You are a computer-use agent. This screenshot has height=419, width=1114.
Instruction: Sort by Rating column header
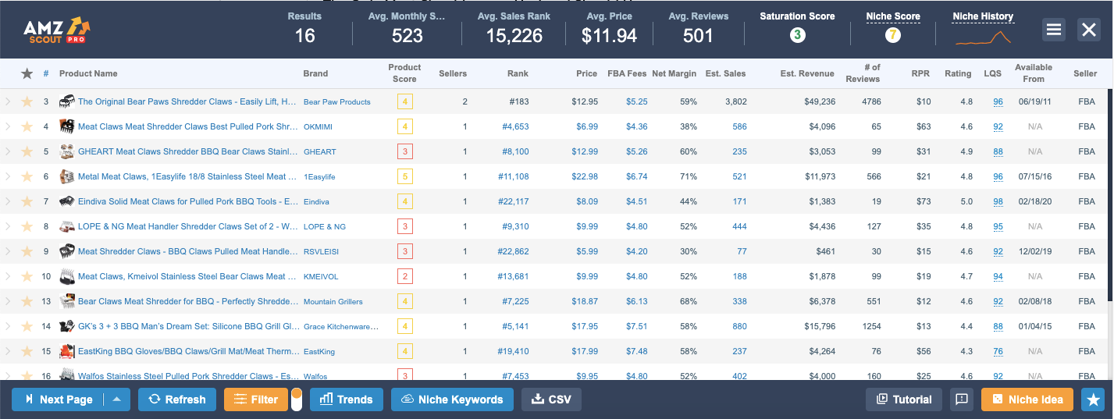[x=958, y=73]
